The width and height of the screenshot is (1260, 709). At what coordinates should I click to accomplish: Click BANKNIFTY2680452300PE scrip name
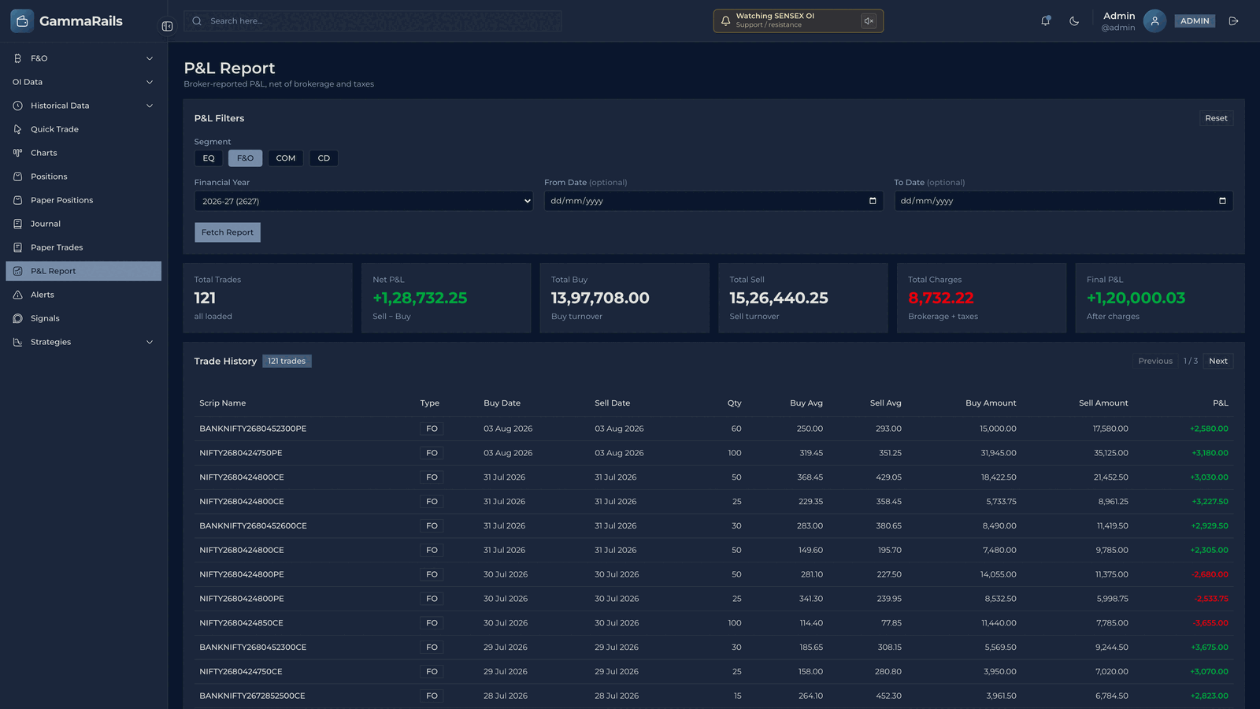tap(253, 429)
